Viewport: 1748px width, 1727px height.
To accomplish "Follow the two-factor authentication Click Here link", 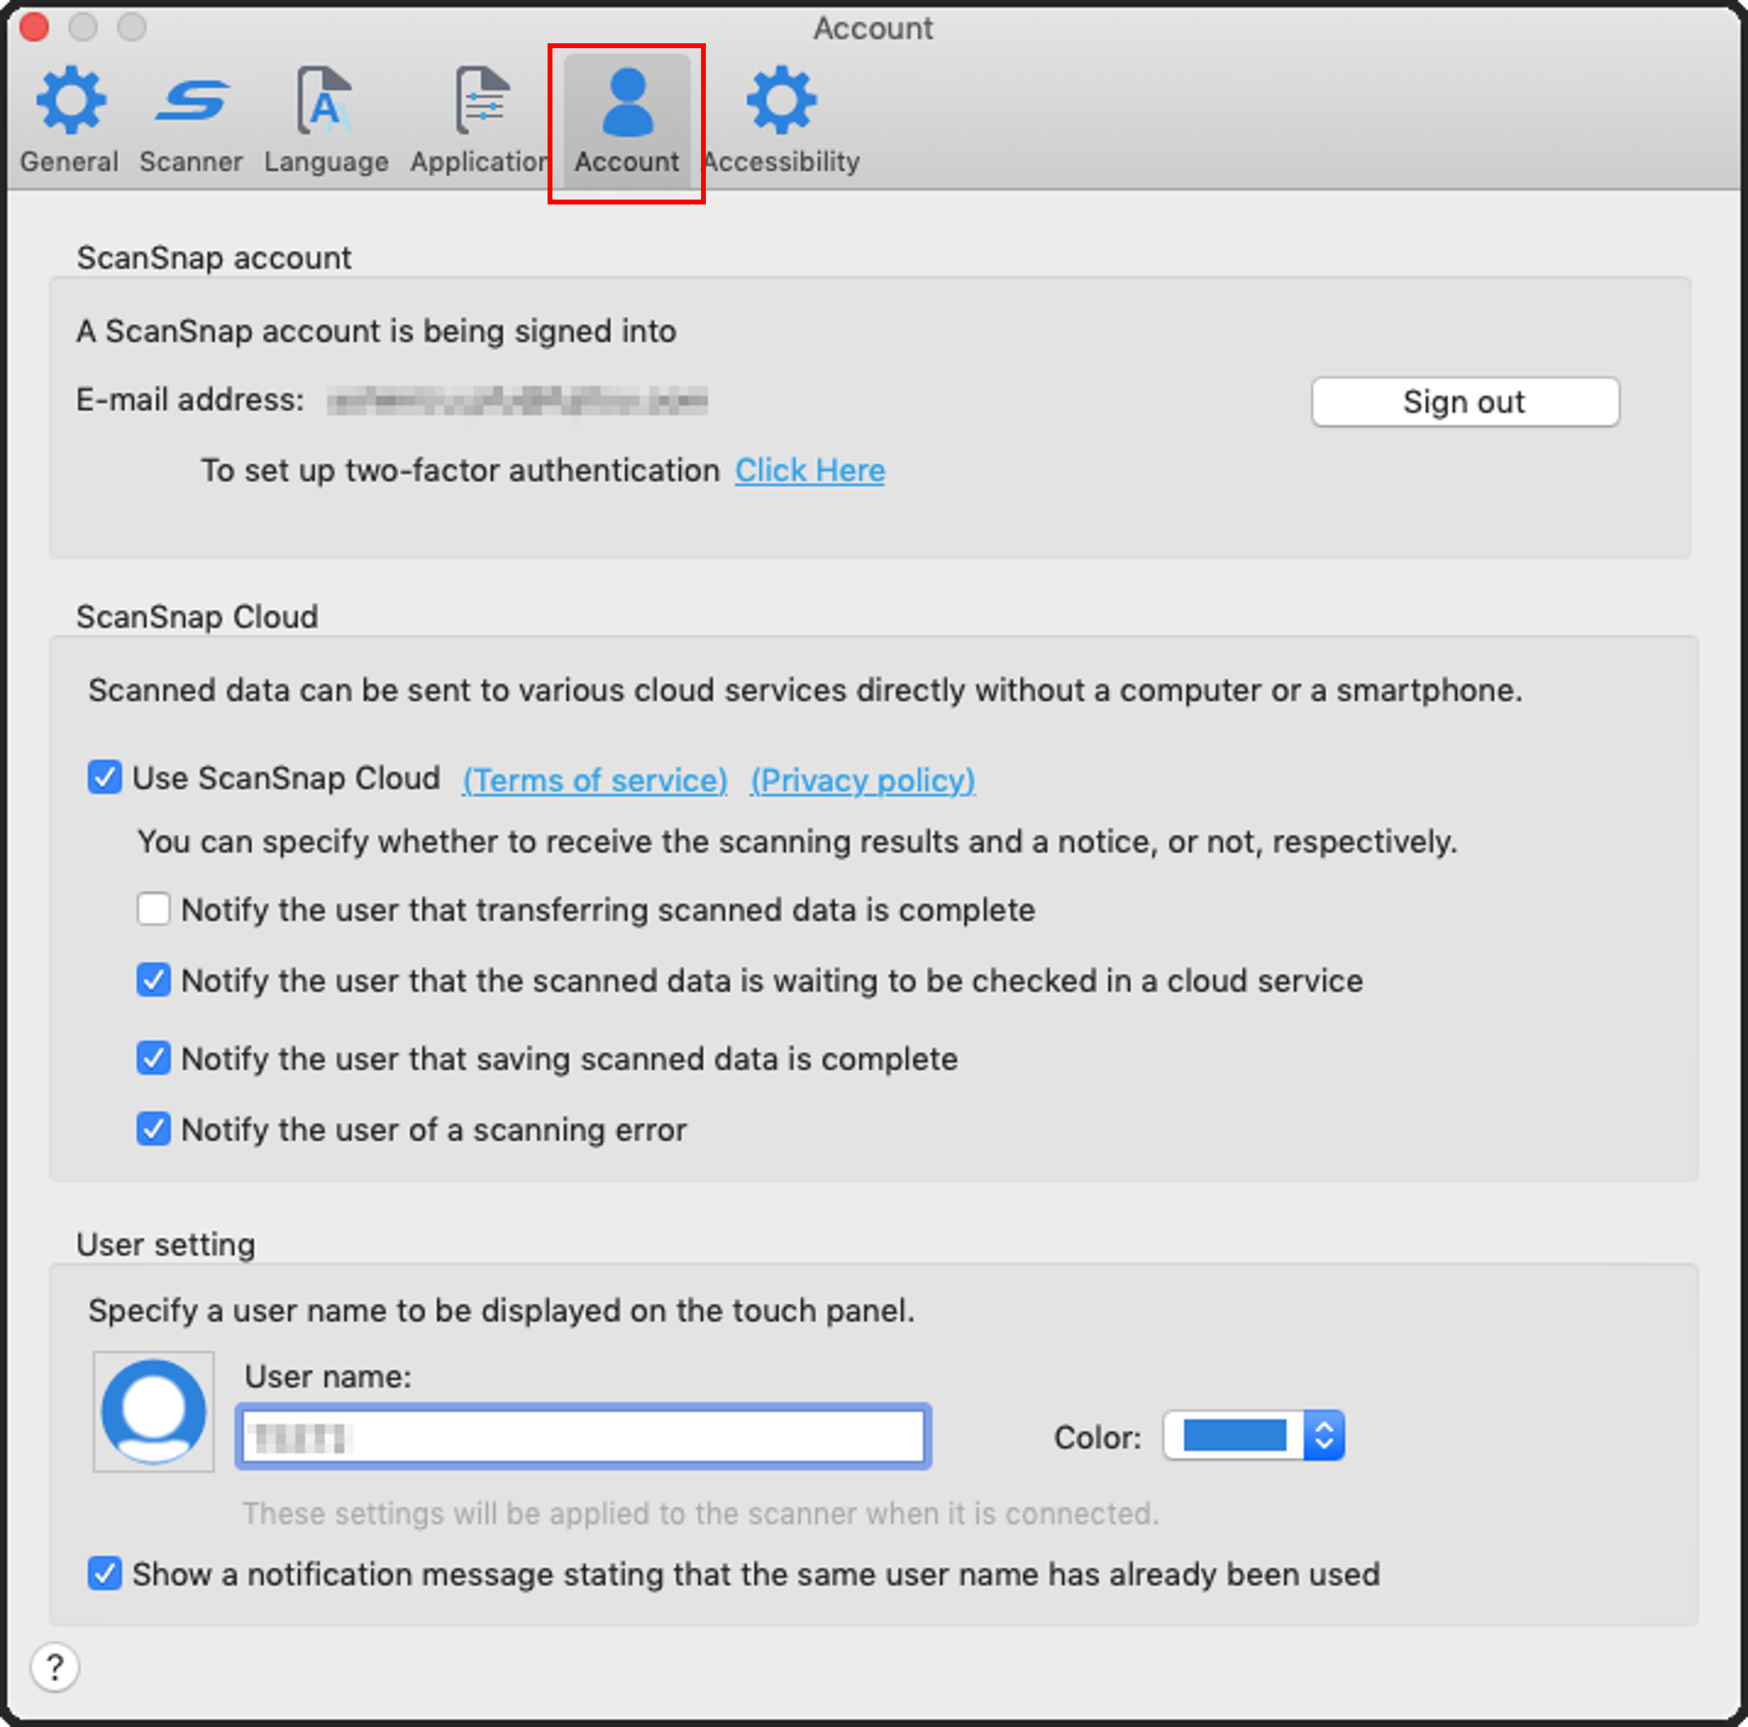I will [810, 471].
